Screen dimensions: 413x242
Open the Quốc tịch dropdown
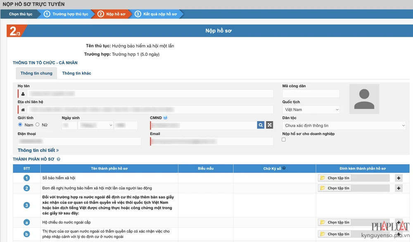tap(311, 110)
